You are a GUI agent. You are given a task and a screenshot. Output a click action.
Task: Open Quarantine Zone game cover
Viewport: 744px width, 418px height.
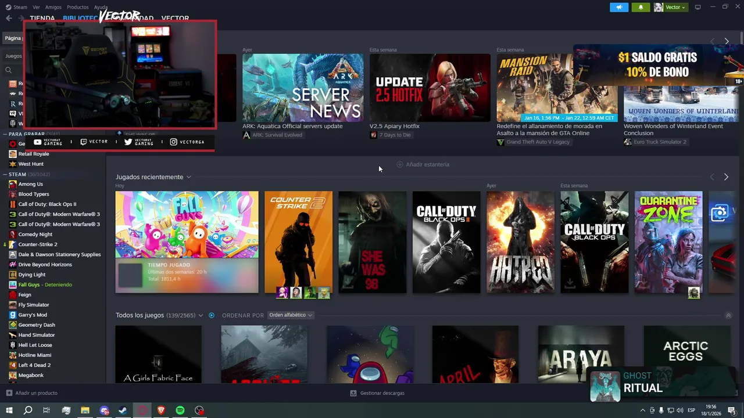668,242
